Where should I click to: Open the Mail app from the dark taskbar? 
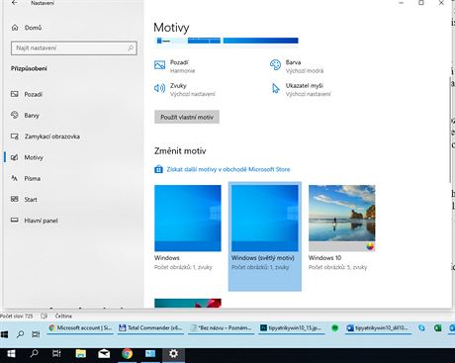(104, 354)
